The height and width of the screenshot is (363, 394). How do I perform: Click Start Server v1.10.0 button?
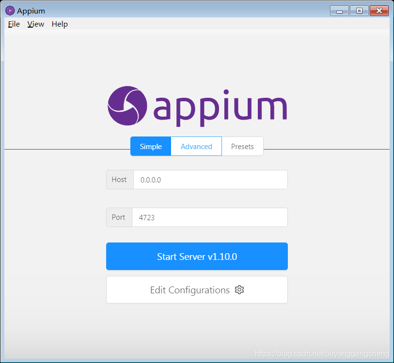pyautogui.click(x=197, y=257)
